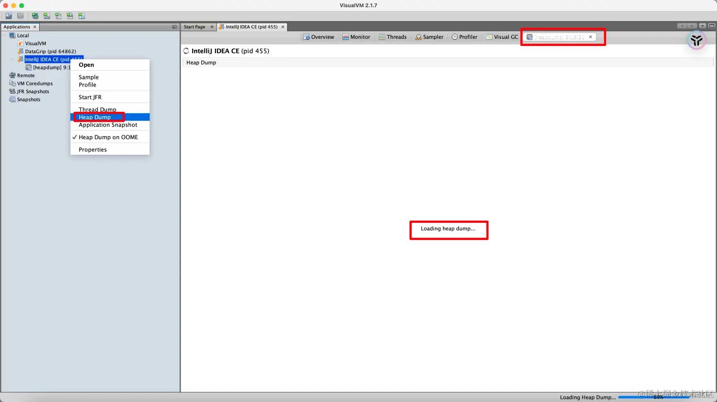Choose Profile in context menu

[110, 85]
